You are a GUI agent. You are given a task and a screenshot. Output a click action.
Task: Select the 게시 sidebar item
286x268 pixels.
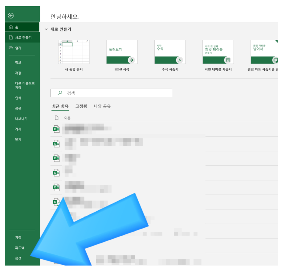coord(18,129)
